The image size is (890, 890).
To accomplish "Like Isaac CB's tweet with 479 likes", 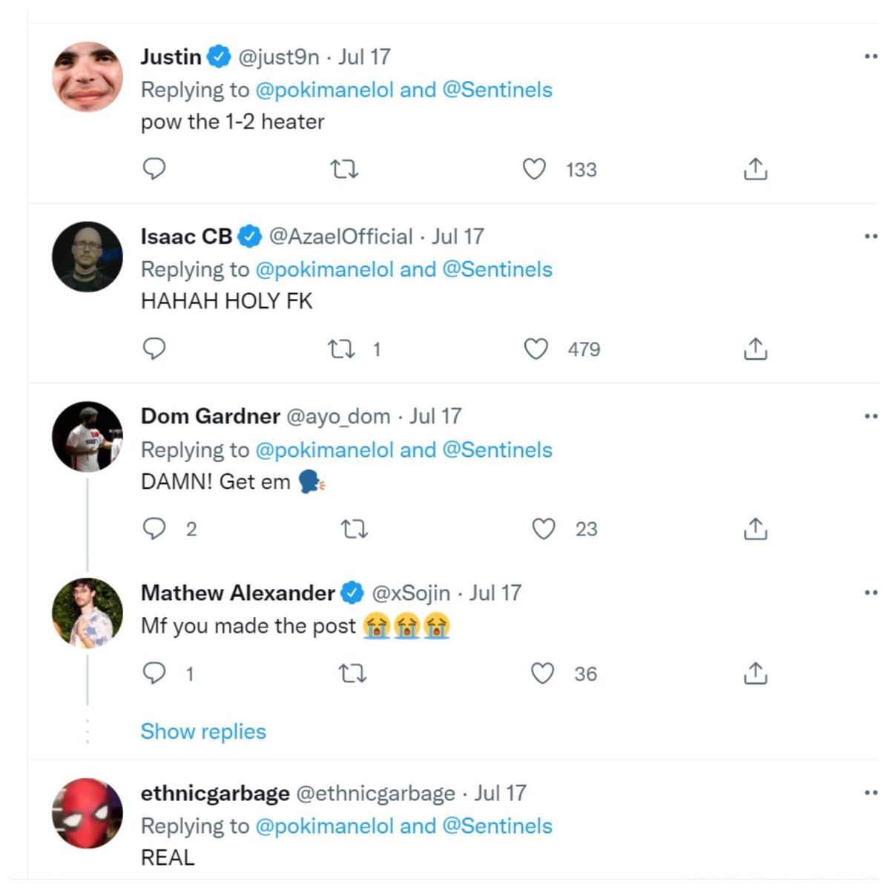I will point(535,349).
